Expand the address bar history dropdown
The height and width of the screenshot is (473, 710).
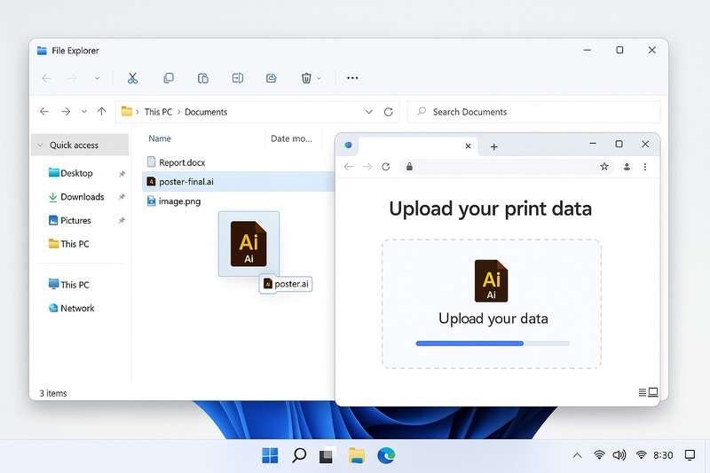[x=369, y=111]
